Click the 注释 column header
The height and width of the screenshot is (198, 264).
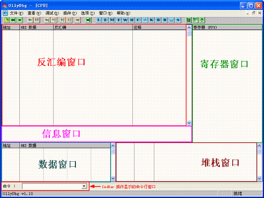pos(159,28)
